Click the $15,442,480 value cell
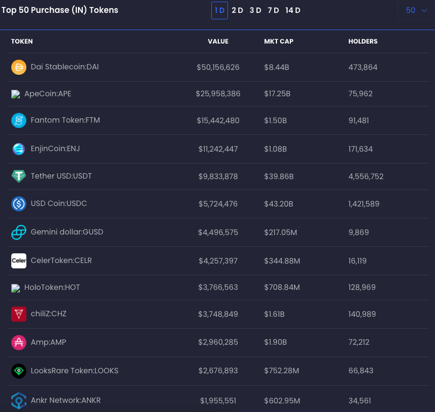Image resolution: width=435 pixels, height=412 pixels. click(x=218, y=120)
